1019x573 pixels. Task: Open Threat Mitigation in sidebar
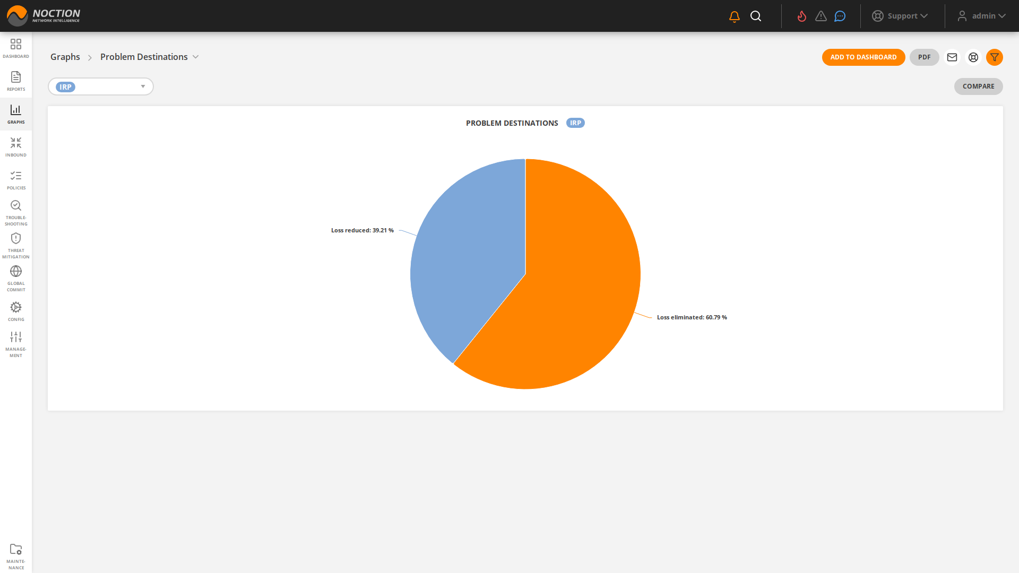[x=16, y=245]
